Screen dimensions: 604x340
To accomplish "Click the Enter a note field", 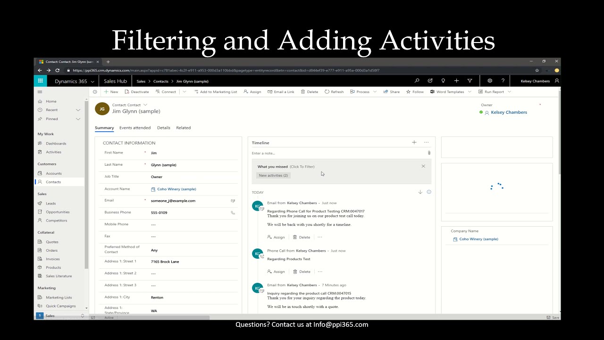I will coord(338,153).
